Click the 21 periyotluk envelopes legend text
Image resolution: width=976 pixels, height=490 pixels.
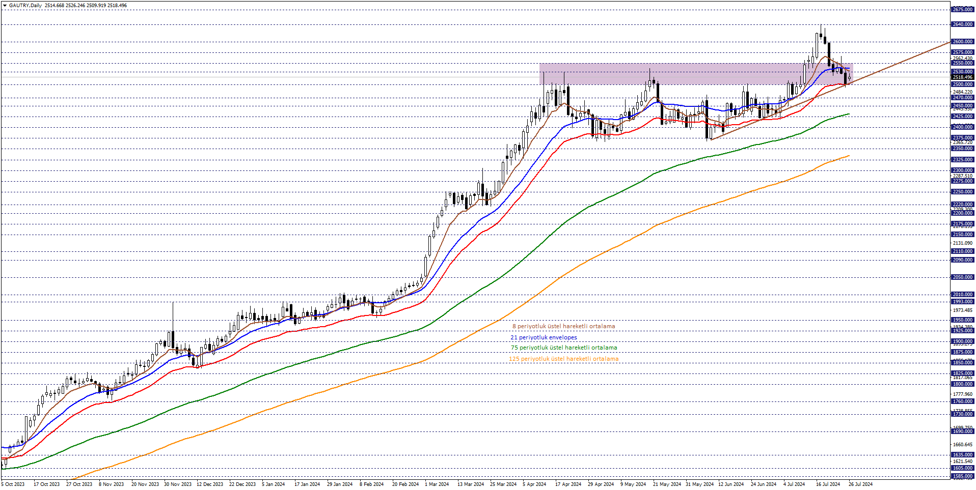coord(544,337)
